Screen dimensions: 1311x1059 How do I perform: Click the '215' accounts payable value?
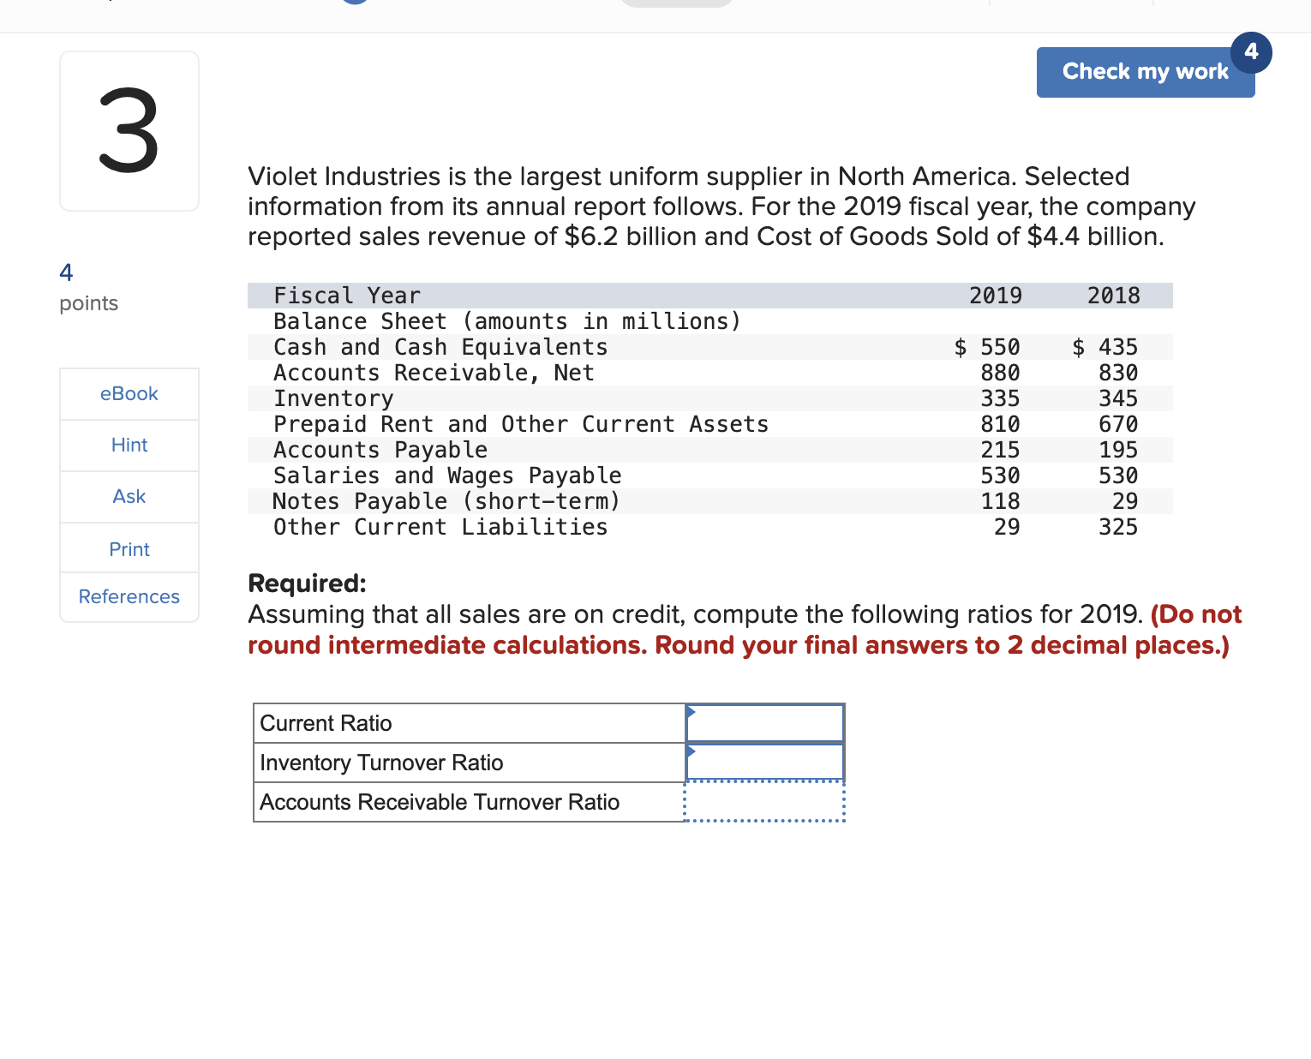[x=1001, y=450]
